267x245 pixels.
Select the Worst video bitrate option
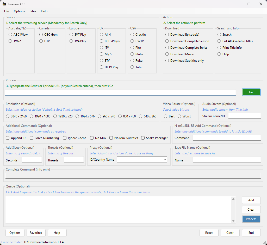tap(179, 116)
